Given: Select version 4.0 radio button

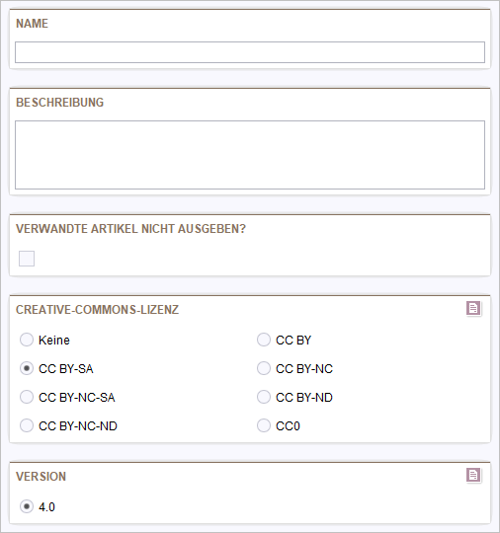Looking at the screenshot, I should pyautogui.click(x=27, y=506).
